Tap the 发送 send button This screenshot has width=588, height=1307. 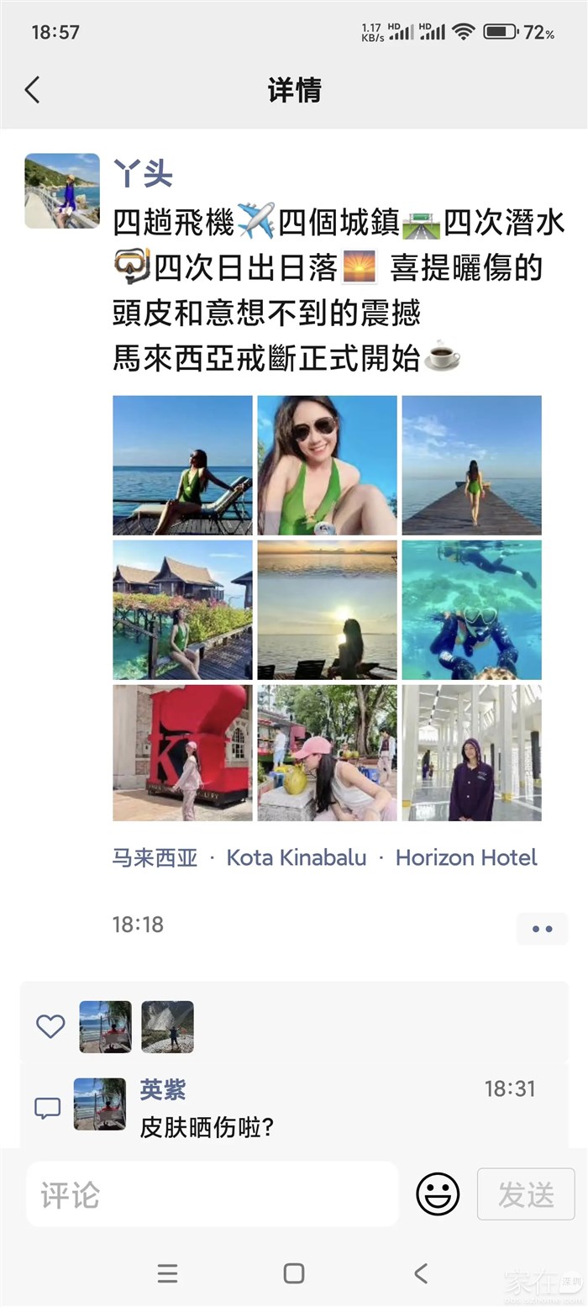point(526,1194)
